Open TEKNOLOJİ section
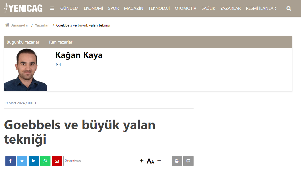 (159, 8)
